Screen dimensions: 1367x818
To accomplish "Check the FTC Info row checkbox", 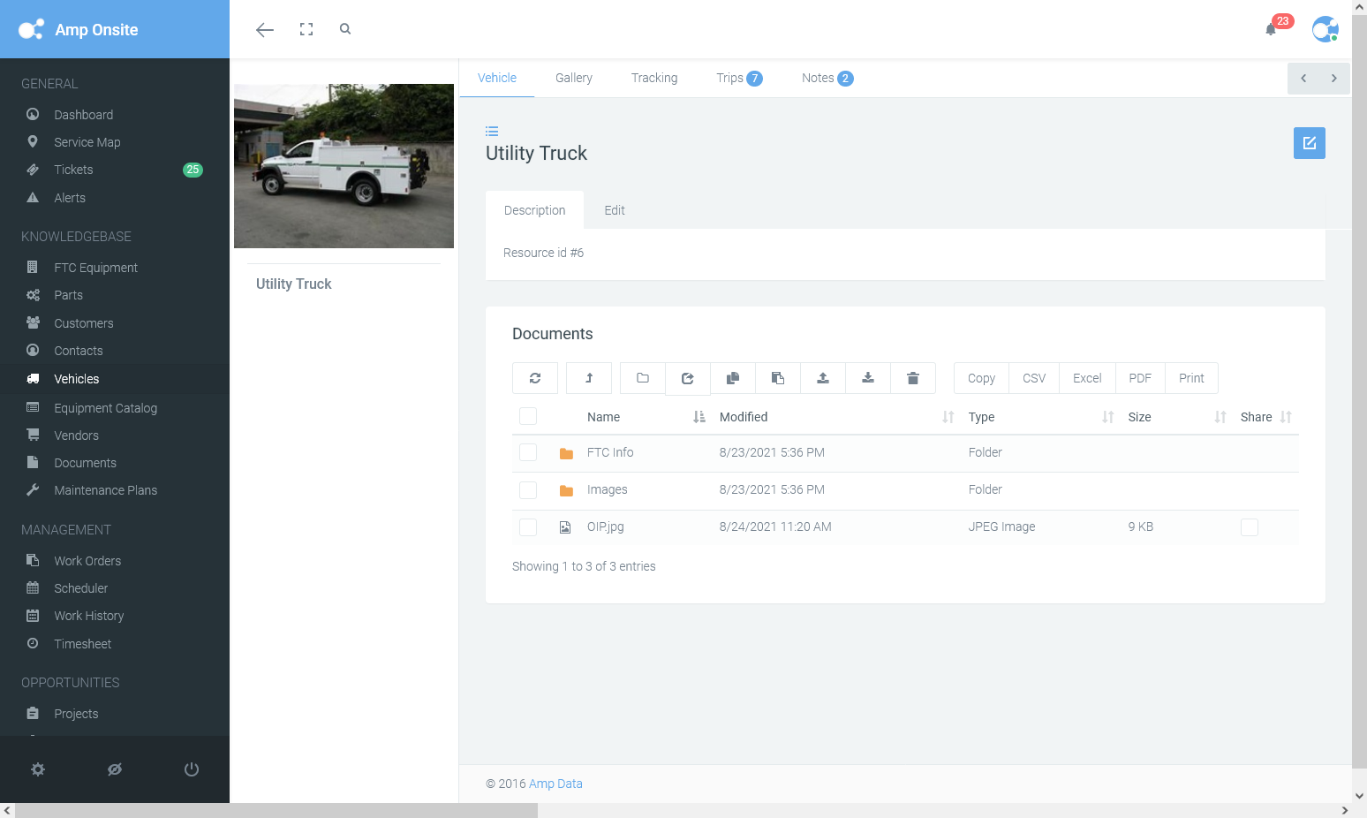I will click(x=528, y=452).
